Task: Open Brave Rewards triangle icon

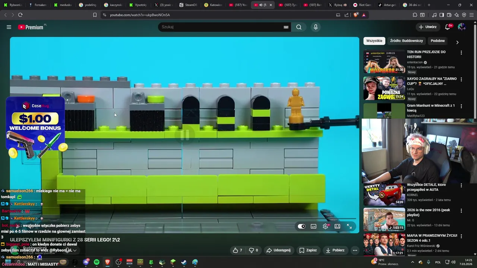Action: pyautogui.click(x=364, y=15)
